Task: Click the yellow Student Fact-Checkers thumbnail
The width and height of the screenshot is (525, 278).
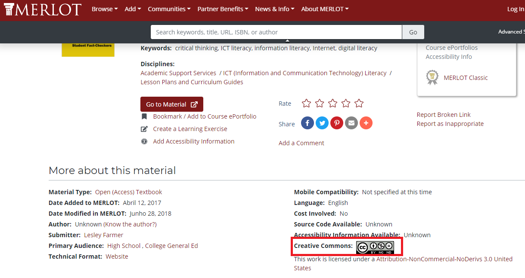Action: pos(88,50)
